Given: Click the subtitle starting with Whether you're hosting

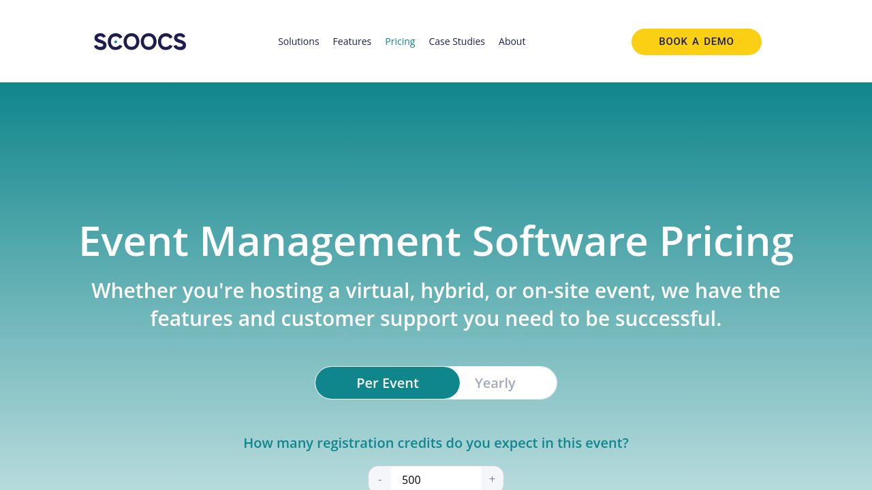Looking at the screenshot, I should (x=436, y=304).
